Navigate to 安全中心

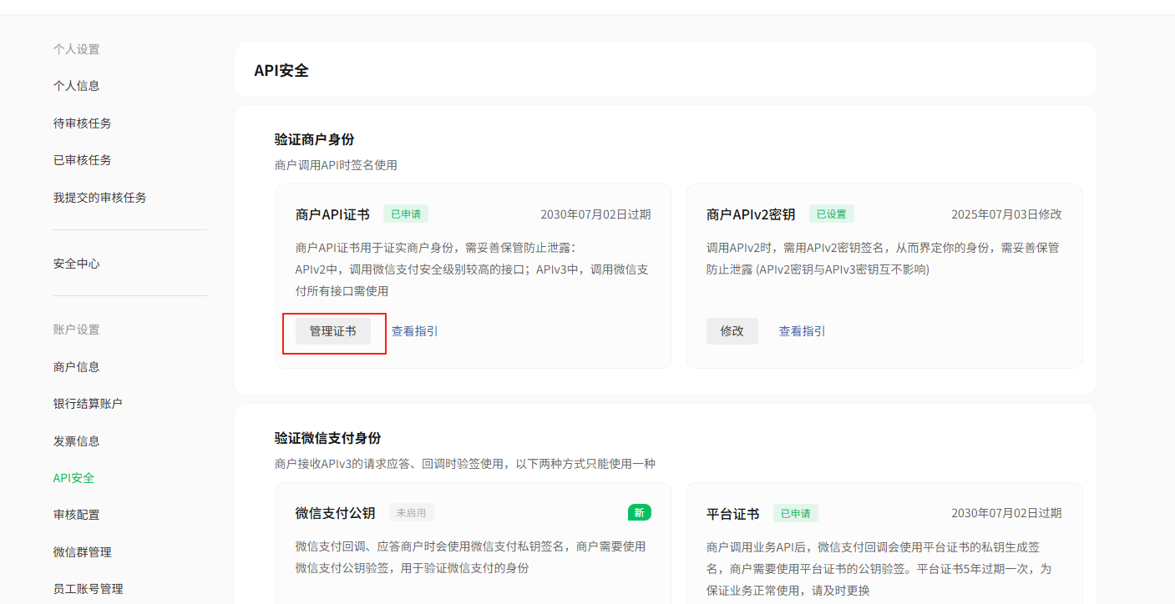tap(77, 264)
